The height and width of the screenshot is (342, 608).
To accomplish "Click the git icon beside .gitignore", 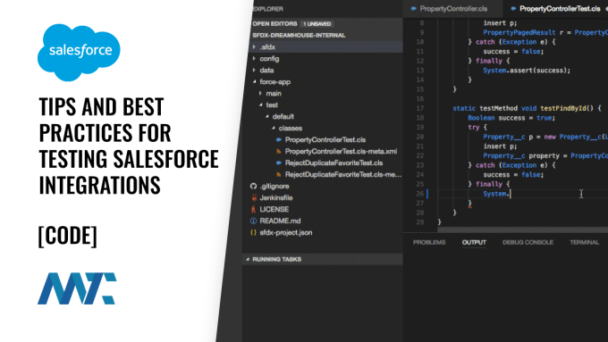I will coord(254,187).
